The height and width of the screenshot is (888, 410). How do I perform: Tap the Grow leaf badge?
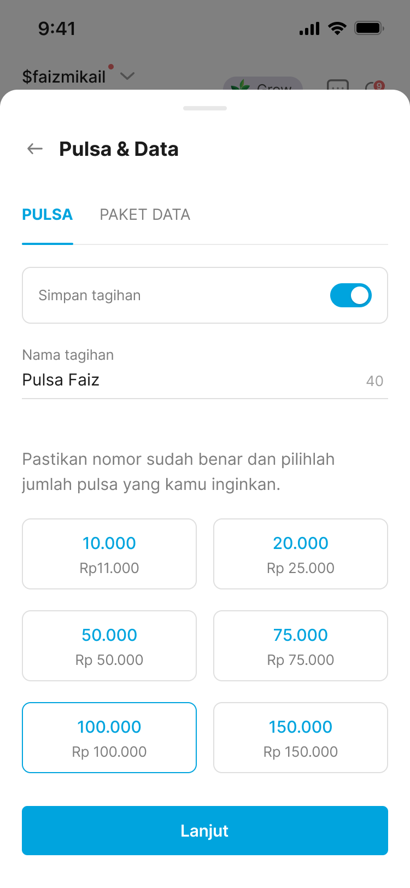[262, 85]
